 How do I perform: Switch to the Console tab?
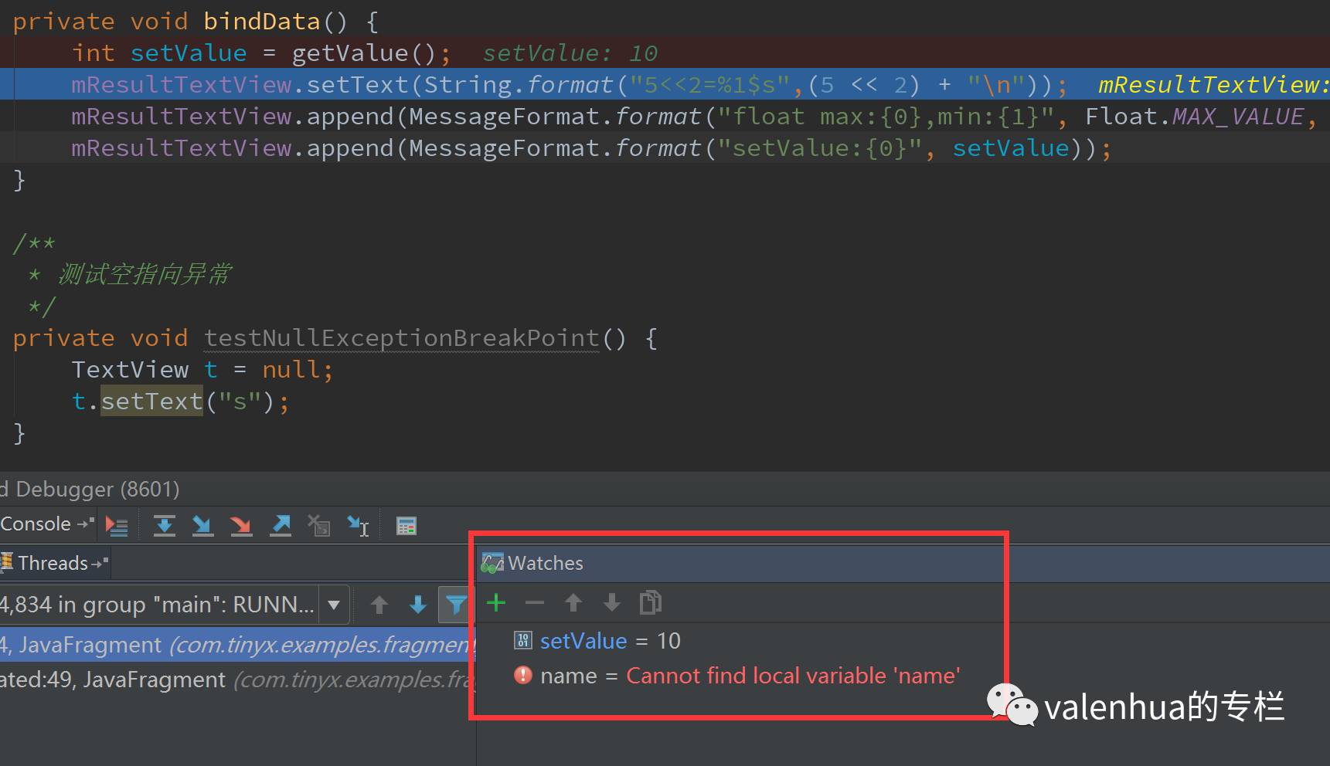pos(36,524)
